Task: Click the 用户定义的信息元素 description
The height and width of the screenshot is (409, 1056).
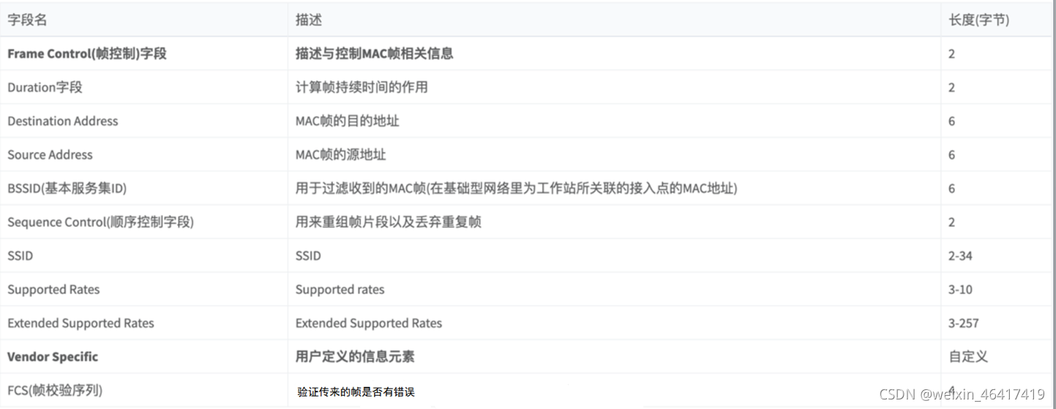Action: coord(355,356)
